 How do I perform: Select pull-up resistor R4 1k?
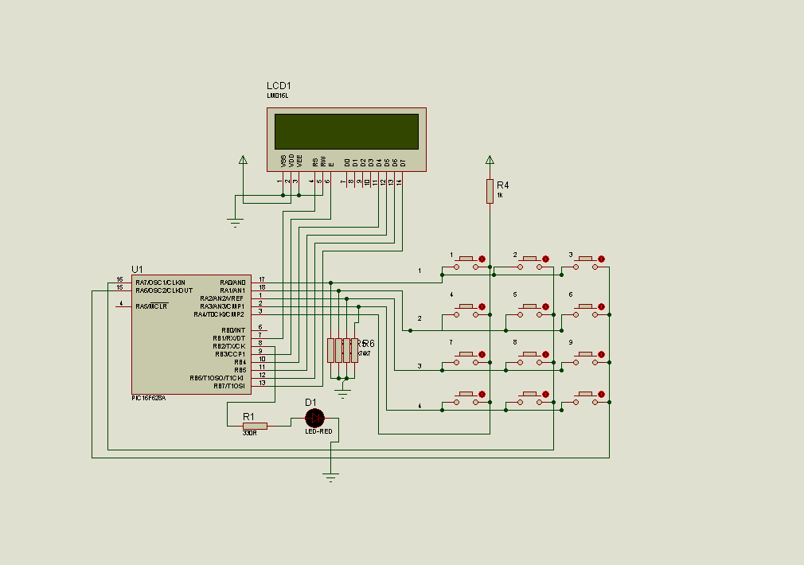(490, 191)
